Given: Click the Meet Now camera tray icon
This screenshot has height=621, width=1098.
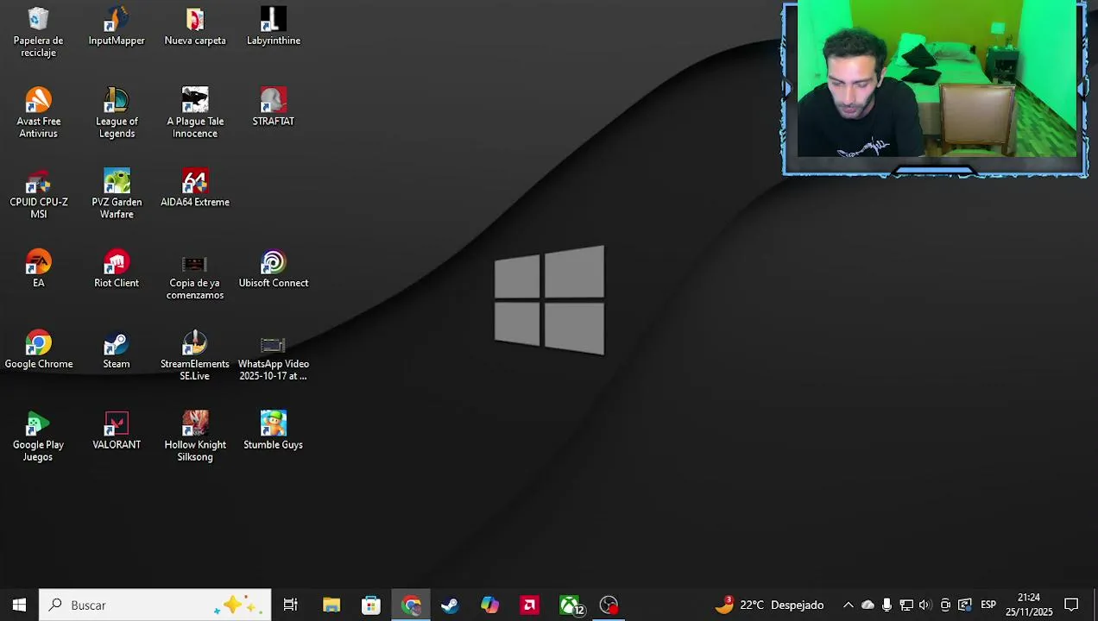Looking at the screenshot, I should (945, 605).
